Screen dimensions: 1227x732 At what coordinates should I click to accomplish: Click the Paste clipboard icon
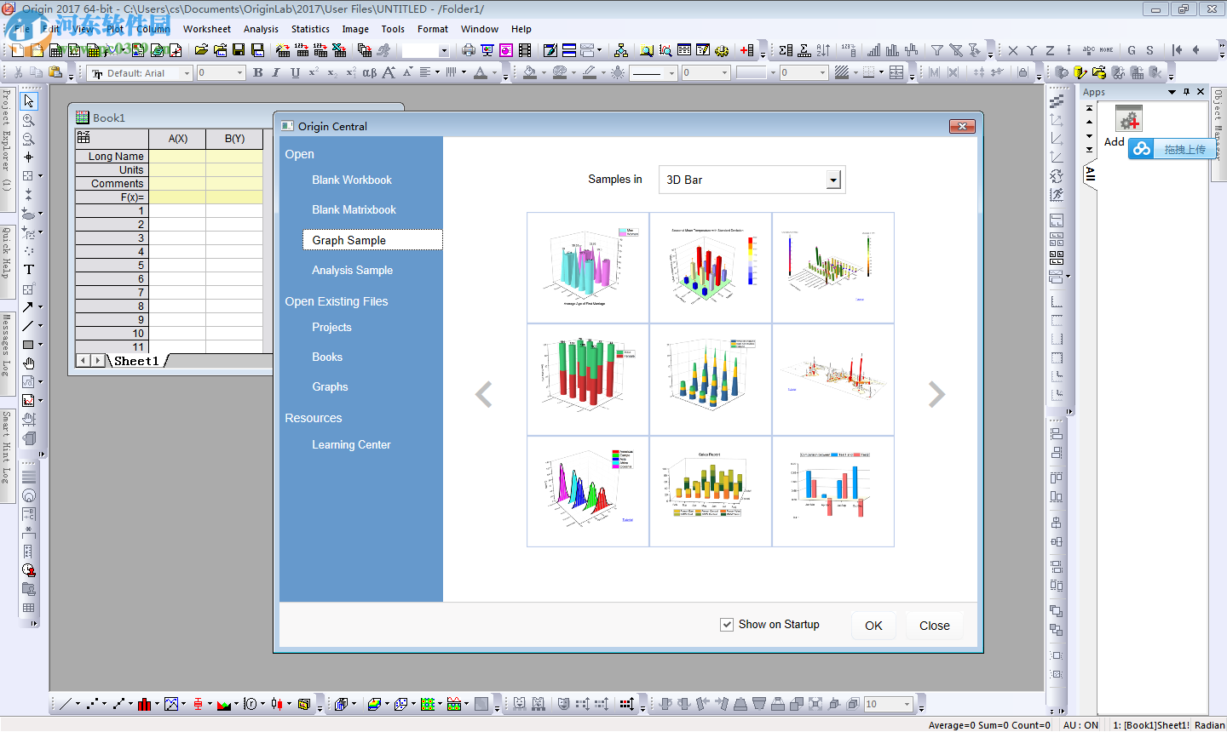click(55, 73)
